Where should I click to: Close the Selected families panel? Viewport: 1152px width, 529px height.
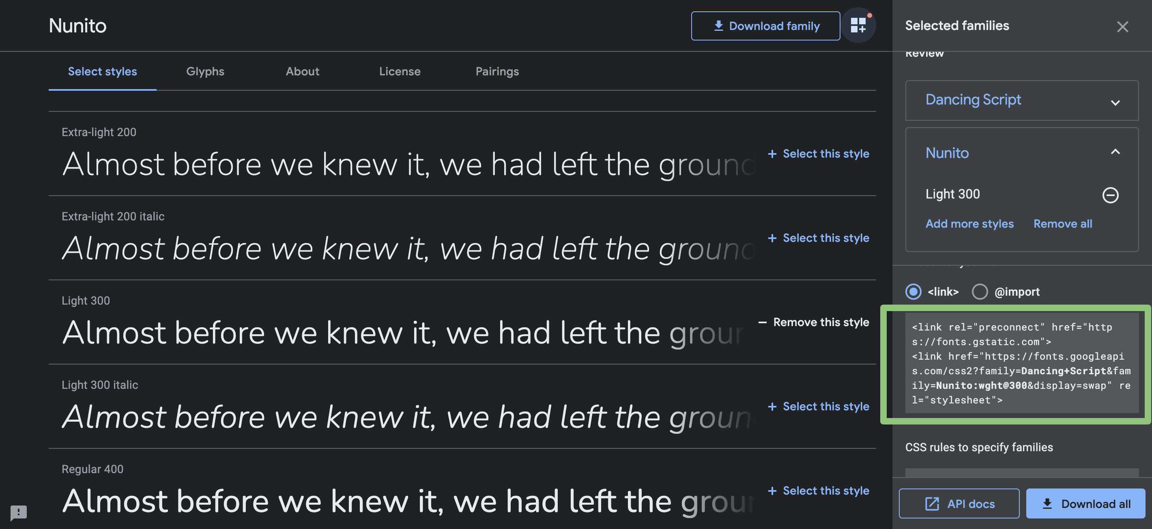1122,27
